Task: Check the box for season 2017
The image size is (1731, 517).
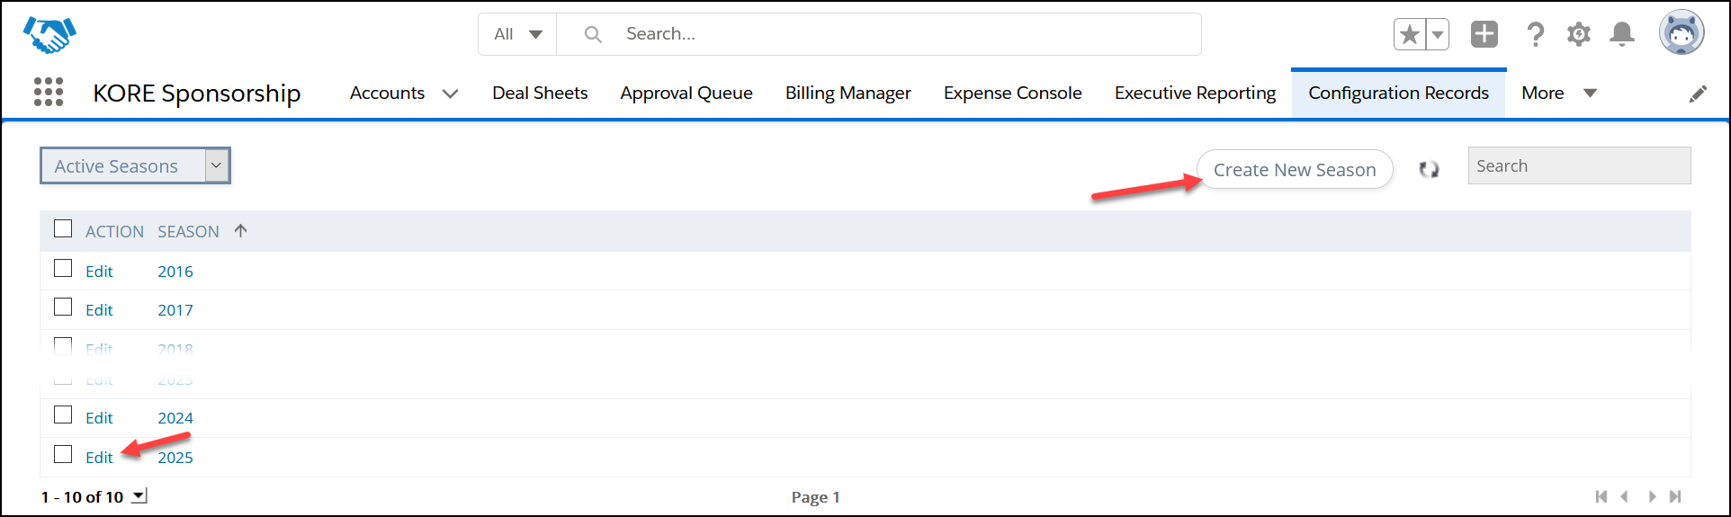Action: tap(63, 307)
